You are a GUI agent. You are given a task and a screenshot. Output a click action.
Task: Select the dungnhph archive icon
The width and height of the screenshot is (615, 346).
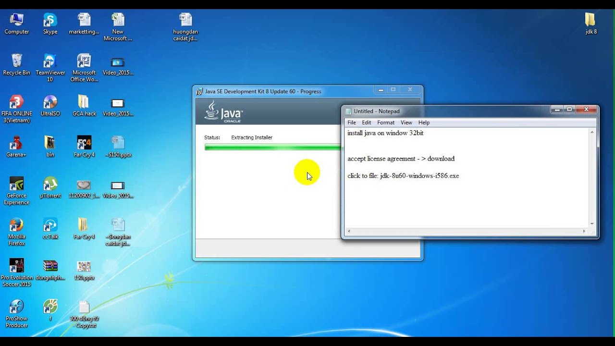50,270
